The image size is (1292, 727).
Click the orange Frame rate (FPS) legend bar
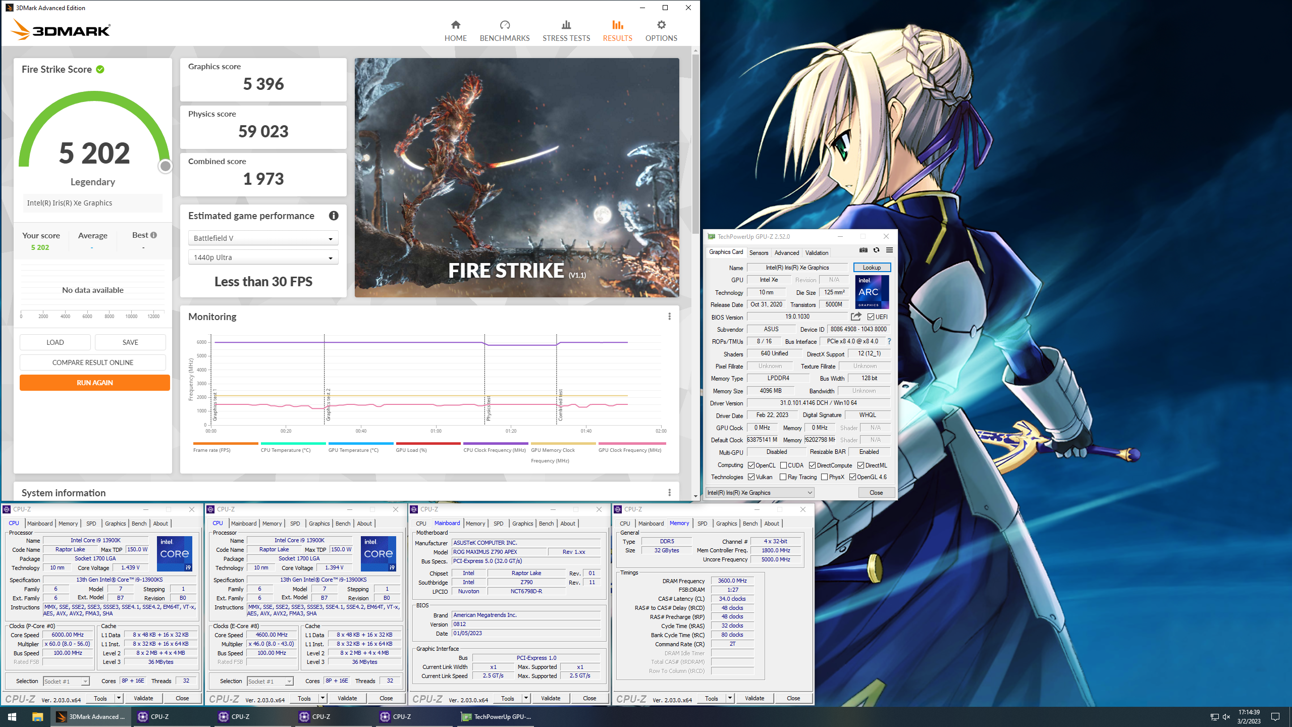coord(226,443)
